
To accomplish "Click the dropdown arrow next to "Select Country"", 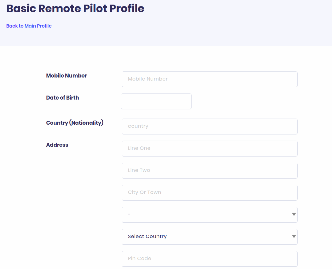I will point(293,237).
